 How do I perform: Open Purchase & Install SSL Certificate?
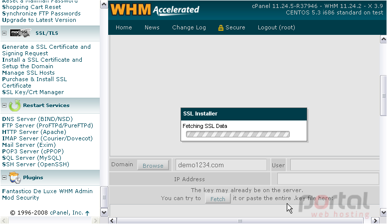34,82
